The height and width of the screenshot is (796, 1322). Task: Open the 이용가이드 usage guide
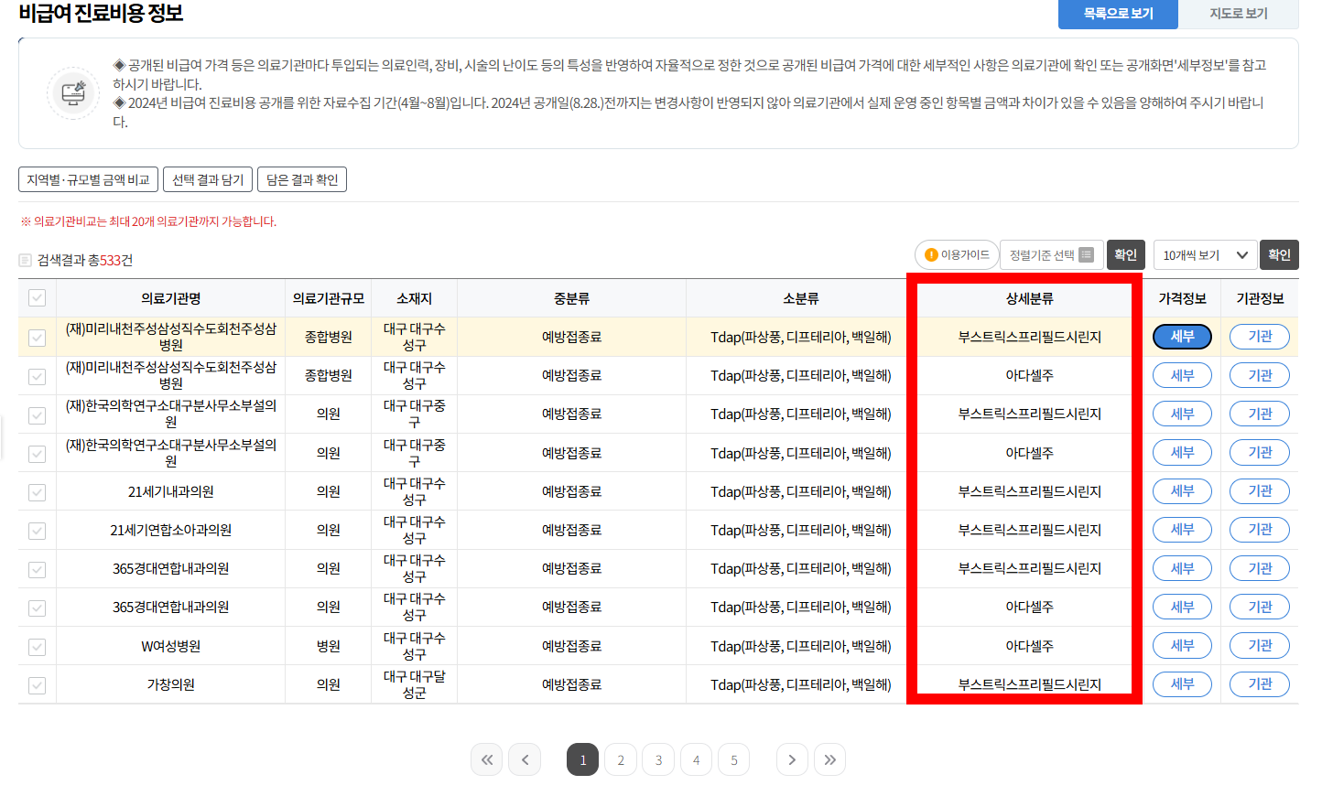pyautogui.click(x=956, y=255)
